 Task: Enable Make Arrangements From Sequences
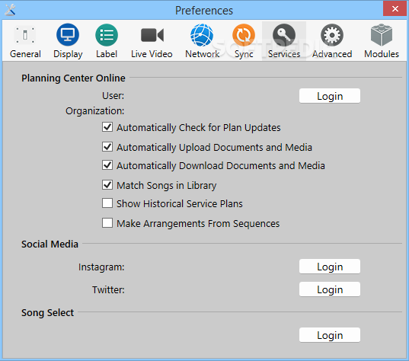tap(107, 223)
